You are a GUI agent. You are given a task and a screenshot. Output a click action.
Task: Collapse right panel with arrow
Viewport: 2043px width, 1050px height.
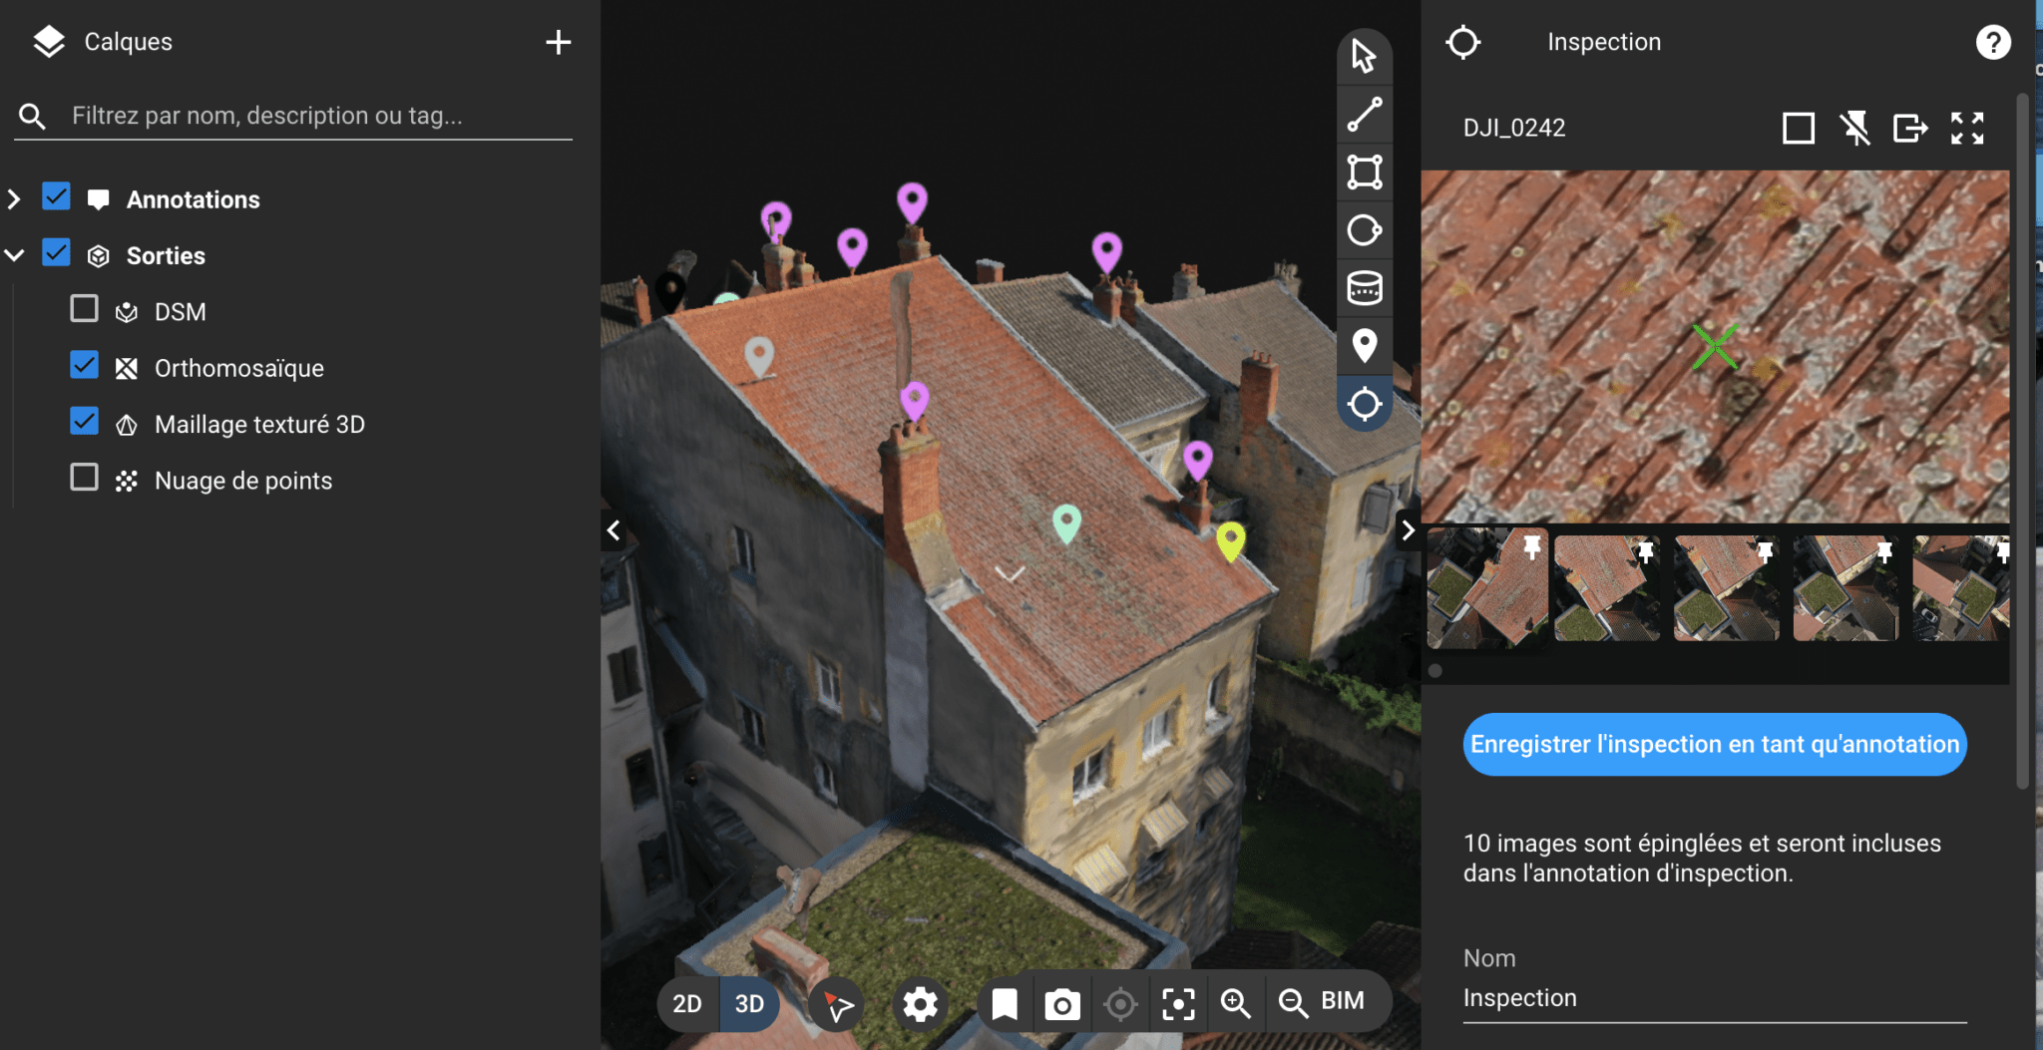point(1408,530)
